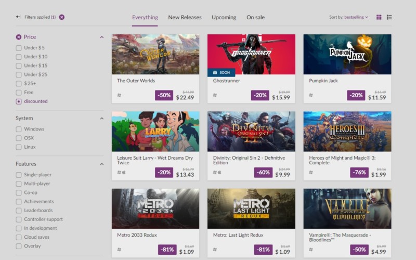Open the Pumpkin Jack game title link
This screenshot has width=416, height=260.
click(323, 81)
